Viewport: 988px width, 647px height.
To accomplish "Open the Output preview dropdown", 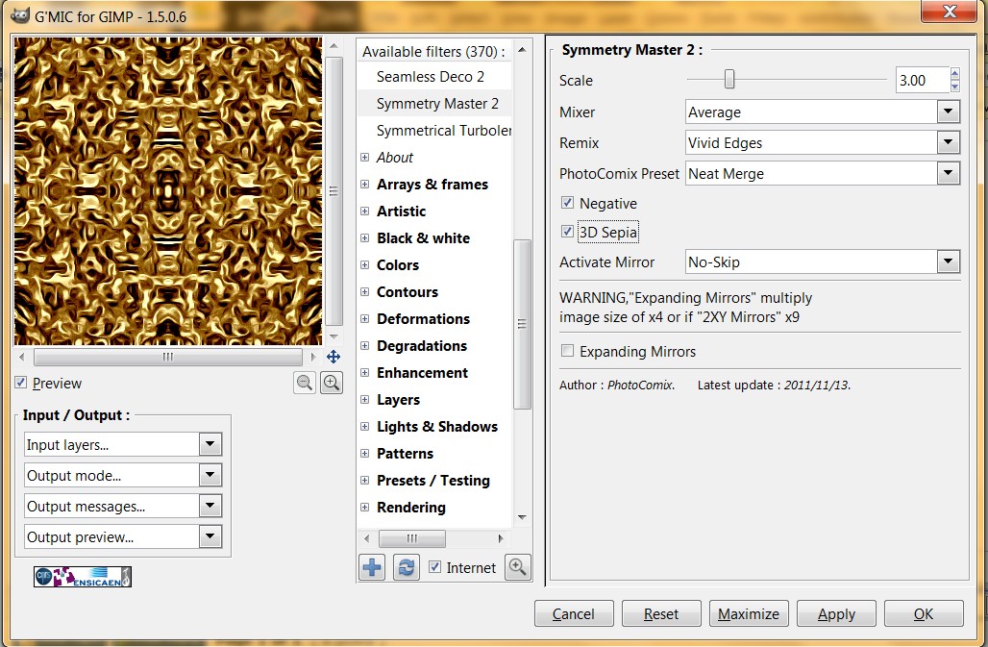I will pos(123,536).
